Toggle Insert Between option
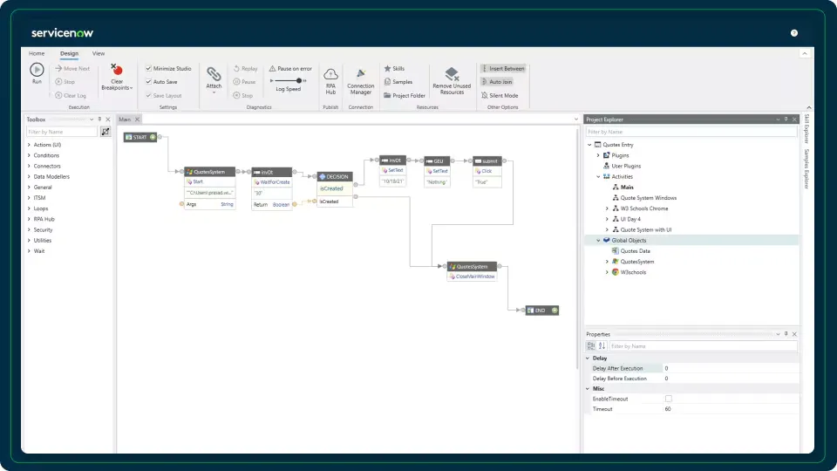The image size is (837, 471). (503, 68)
